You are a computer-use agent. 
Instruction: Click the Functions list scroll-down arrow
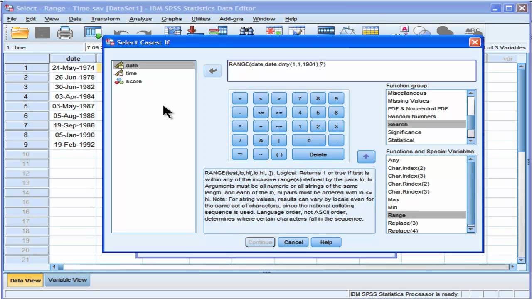tap(471, 229)
